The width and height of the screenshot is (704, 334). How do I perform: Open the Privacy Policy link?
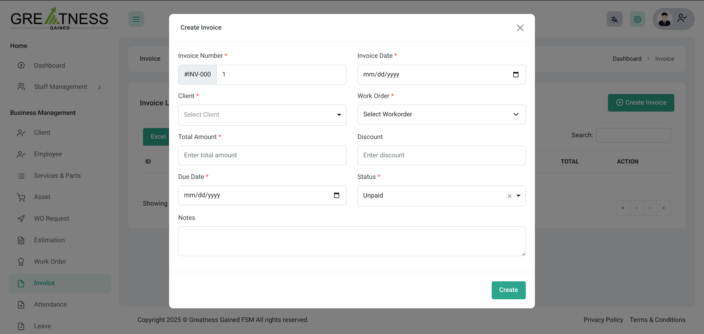pos(603,320)
